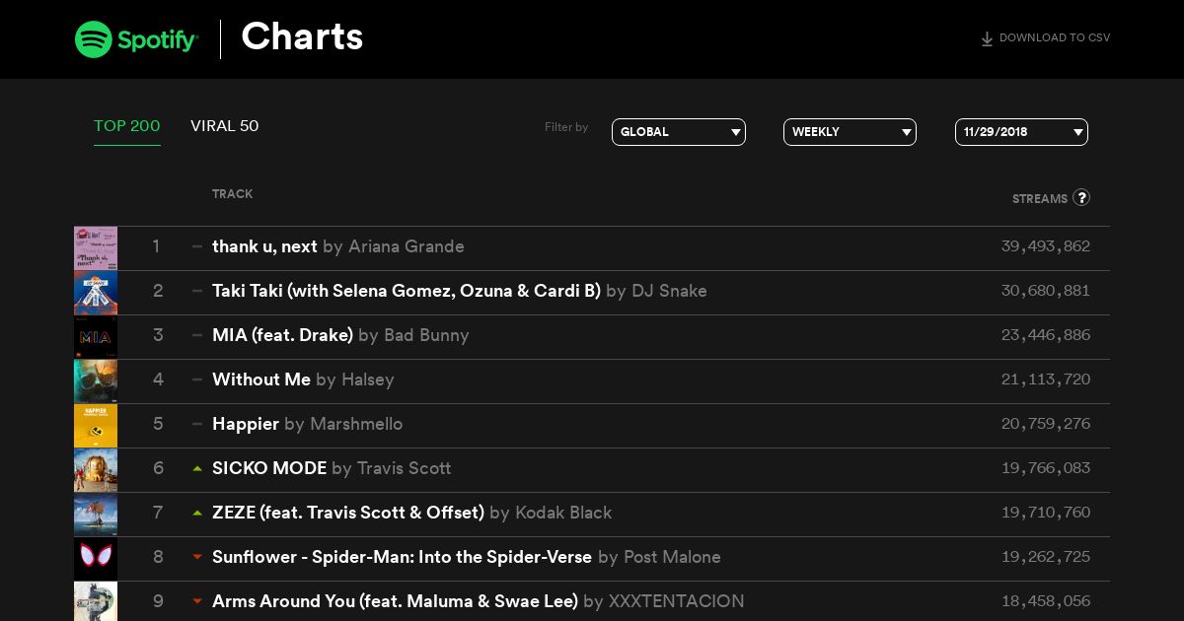
Task: Open the streams help question mark icon
Action: pyautogui.click(x=1081, y=197)
